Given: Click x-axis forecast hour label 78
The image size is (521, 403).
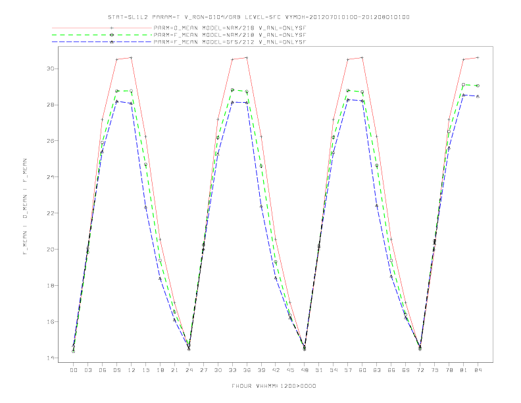Looking at the screenshot, I should (x=449, y=370).
